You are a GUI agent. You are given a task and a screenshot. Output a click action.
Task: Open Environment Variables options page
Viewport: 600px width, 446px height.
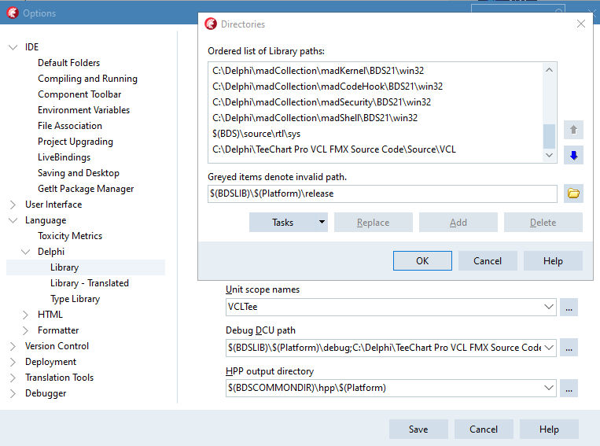83,110
